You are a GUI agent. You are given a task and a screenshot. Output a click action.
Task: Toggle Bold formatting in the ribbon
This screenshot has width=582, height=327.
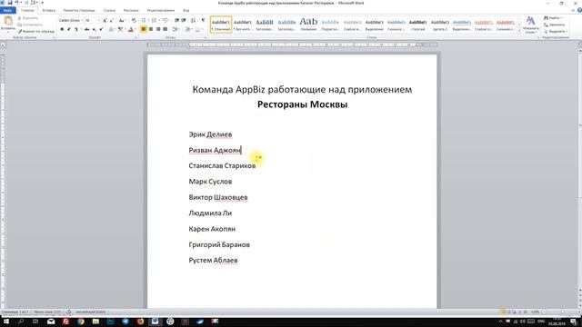tap(62, 29)
